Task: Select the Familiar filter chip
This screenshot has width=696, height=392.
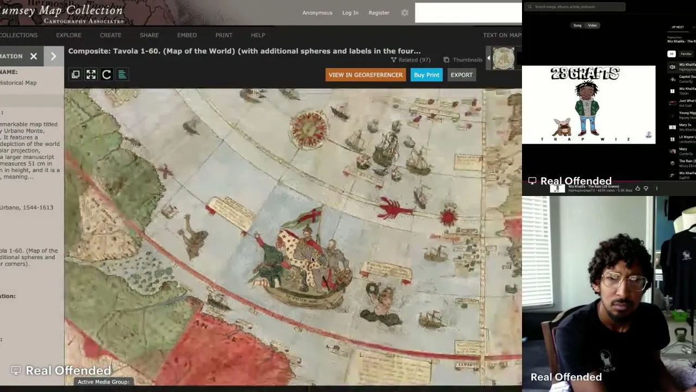Action: [x=686, y=54]
